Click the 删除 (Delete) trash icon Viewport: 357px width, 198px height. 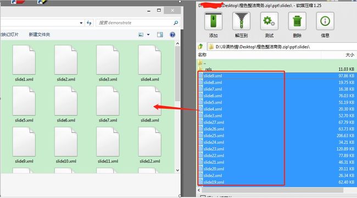point(297,21)
